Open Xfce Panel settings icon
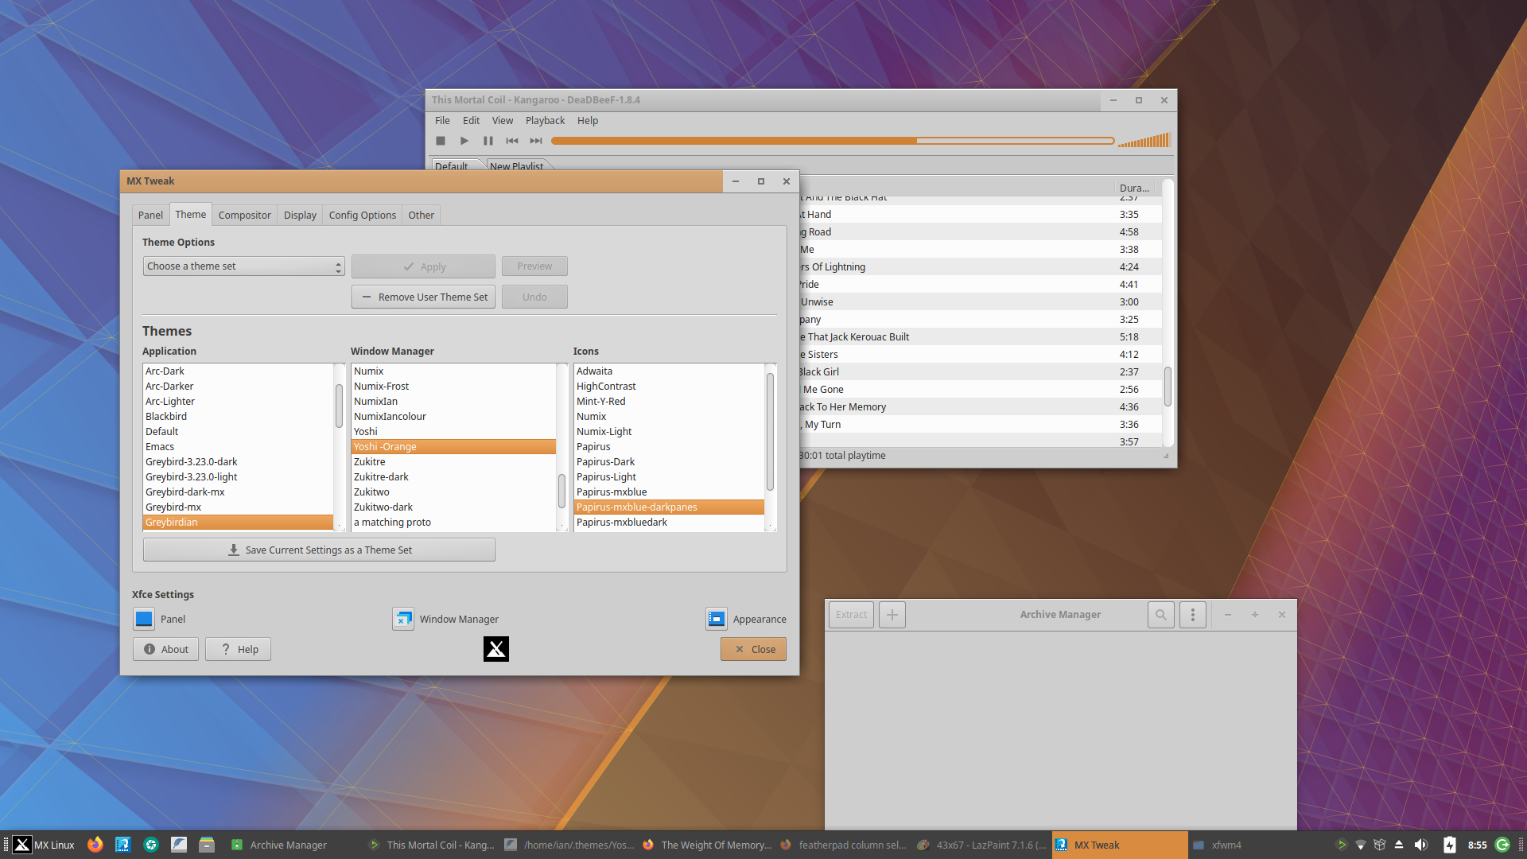1527x859 pixels. click(x=144, y=619)
